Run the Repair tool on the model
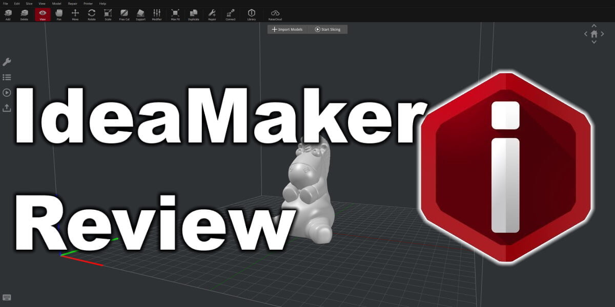This screenshot has width=615, height=307. click(212, 14)
